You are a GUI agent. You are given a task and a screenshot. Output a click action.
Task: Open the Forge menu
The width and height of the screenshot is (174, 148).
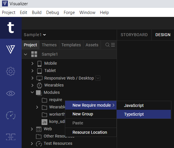69,13
